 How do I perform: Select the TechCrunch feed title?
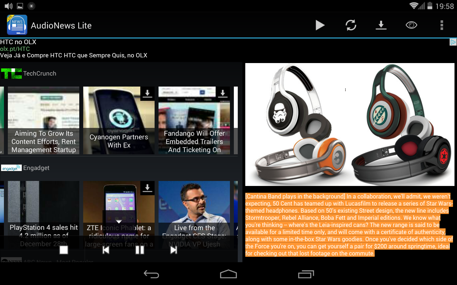pyautogui.click(x=40, y=73)
